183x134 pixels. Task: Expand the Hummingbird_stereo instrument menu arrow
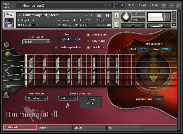20,15
